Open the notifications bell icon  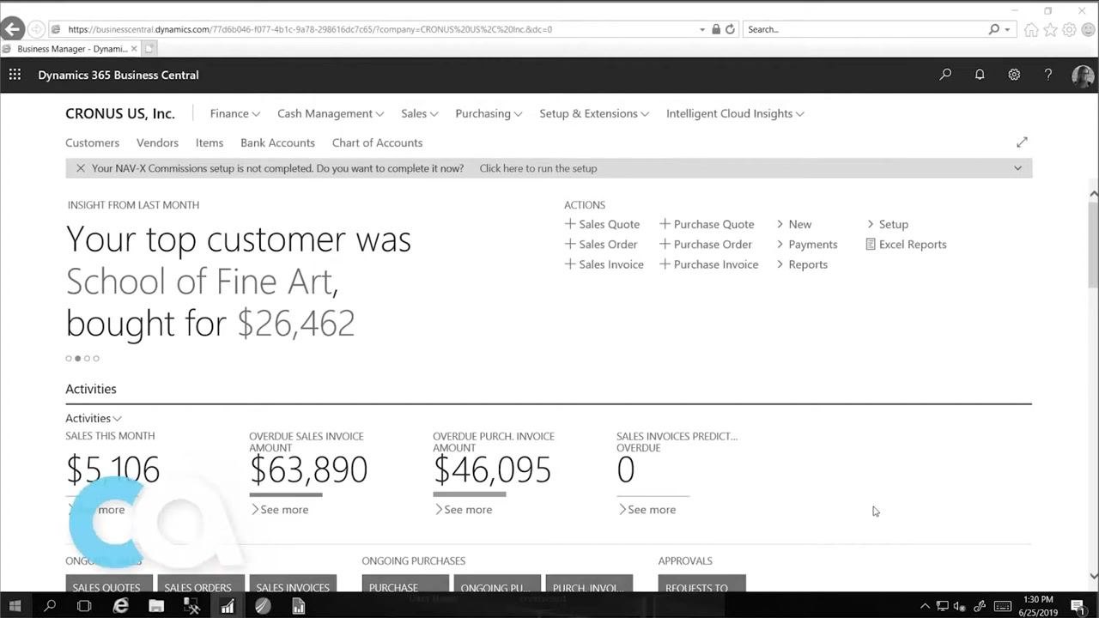click(x=980, y=75)
